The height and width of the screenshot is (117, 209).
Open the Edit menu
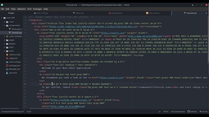tap(8, 9)
